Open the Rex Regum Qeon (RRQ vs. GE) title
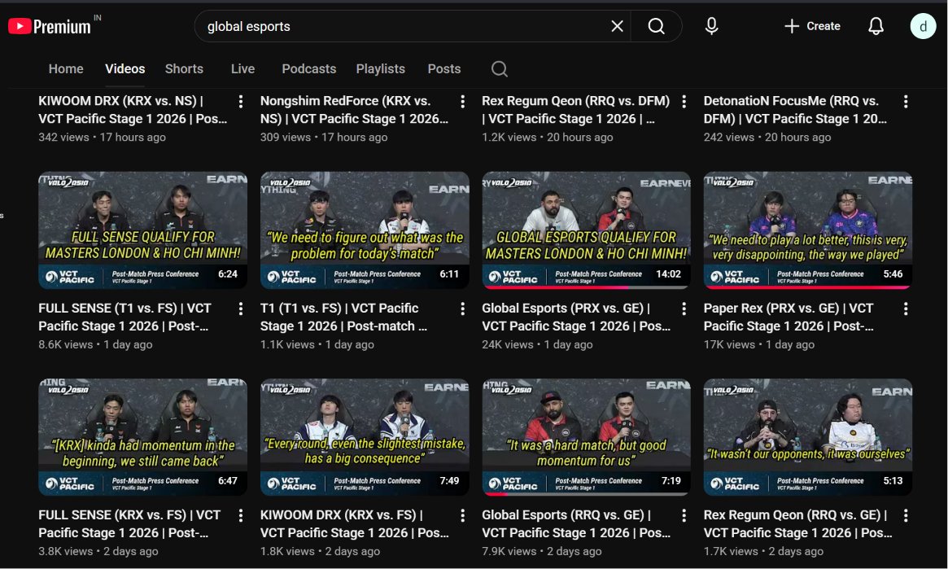Screen dimensions: 948x569 (798, 523)
